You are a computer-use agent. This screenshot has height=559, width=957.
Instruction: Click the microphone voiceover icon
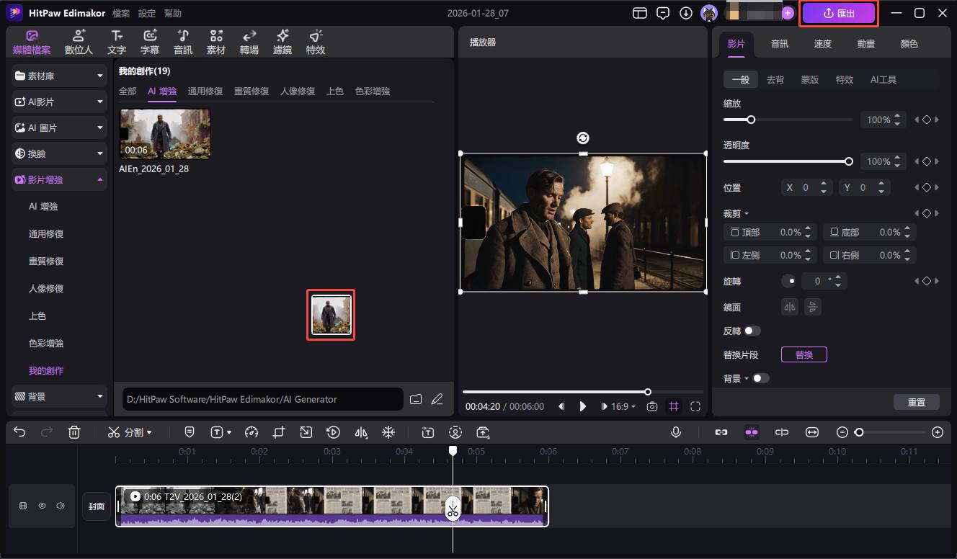pyautogui.click(x=676, y=432)
